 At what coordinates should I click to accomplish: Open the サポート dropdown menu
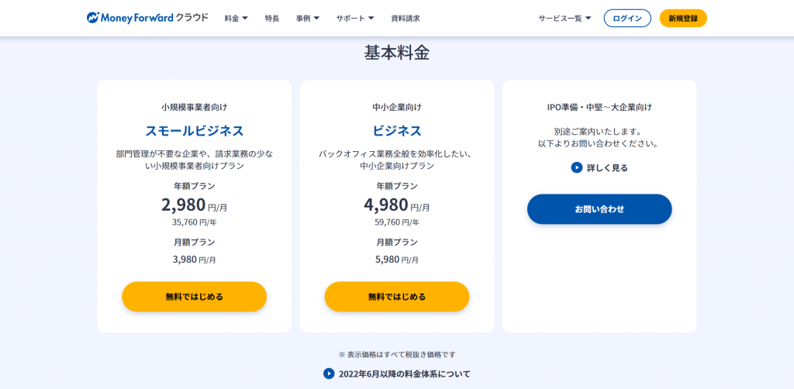pos(355,19)
